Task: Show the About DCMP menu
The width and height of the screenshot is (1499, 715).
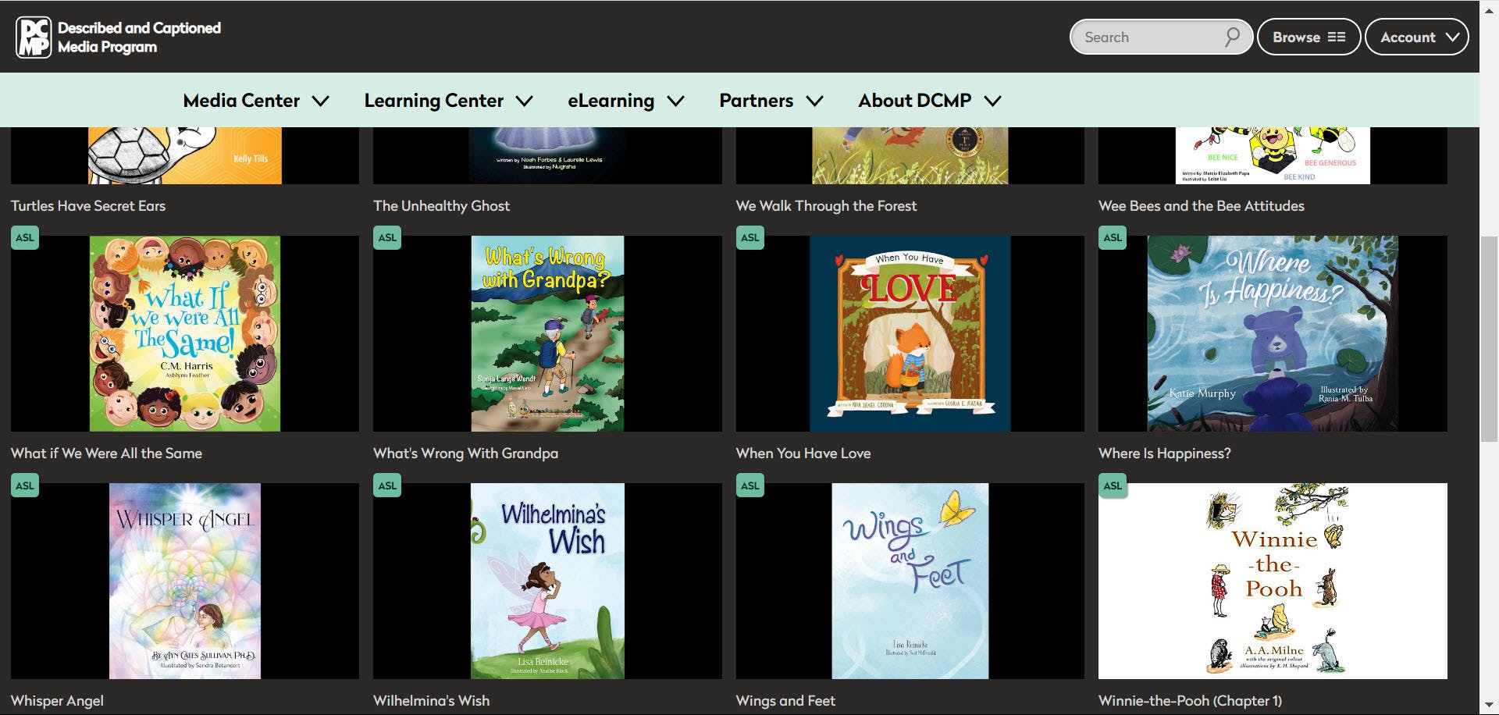Action: [929, 101]
